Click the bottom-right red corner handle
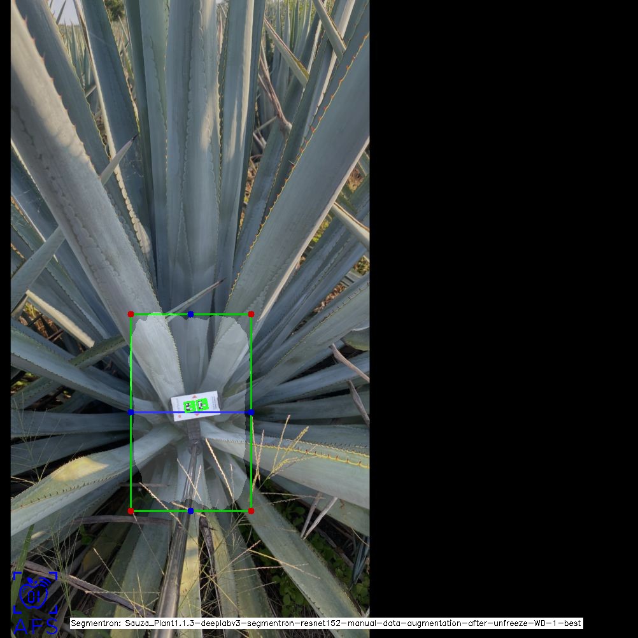638x638 pixels. pos(251,511)
